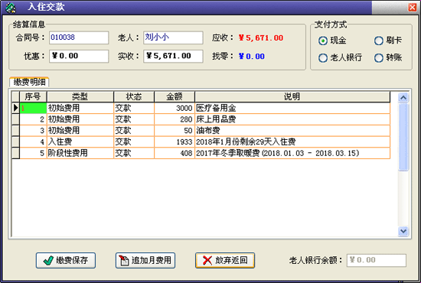Click the 实收 amount field
Image resolution: width=421 pixels, height=283 pixels.
coord(173,57)
